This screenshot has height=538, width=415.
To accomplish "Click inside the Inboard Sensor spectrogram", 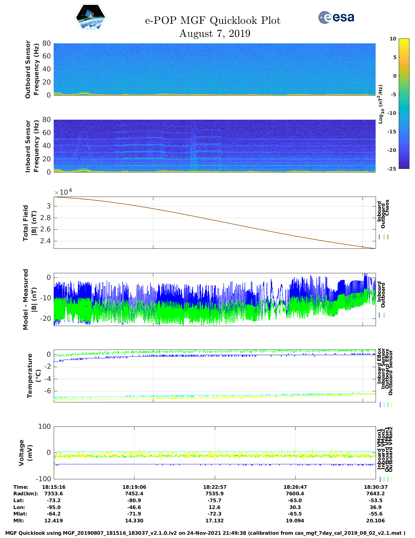I will click(x=214, y=146).
